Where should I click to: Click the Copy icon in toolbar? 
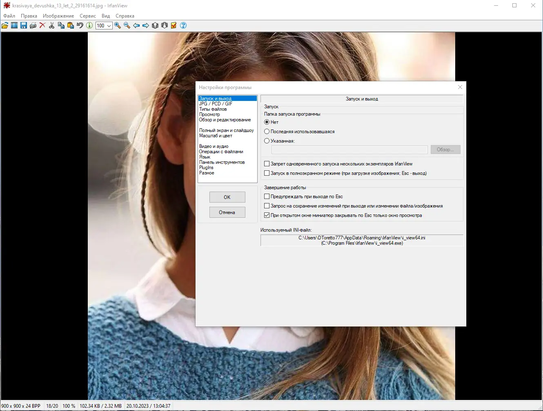pyautogui.click(x=61, y=25)
